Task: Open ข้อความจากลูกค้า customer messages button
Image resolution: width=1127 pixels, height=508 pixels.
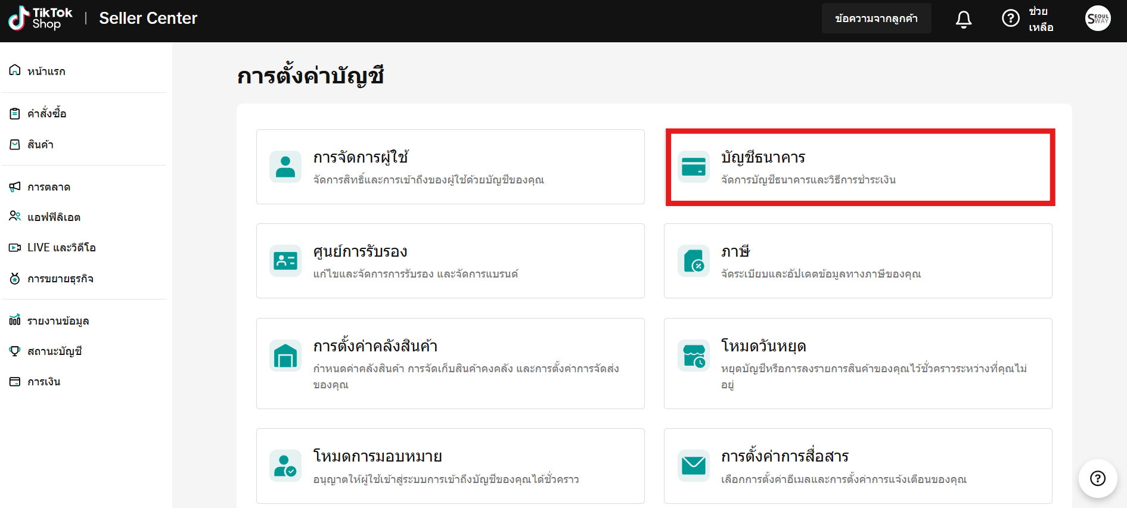Action: [875, 18]
